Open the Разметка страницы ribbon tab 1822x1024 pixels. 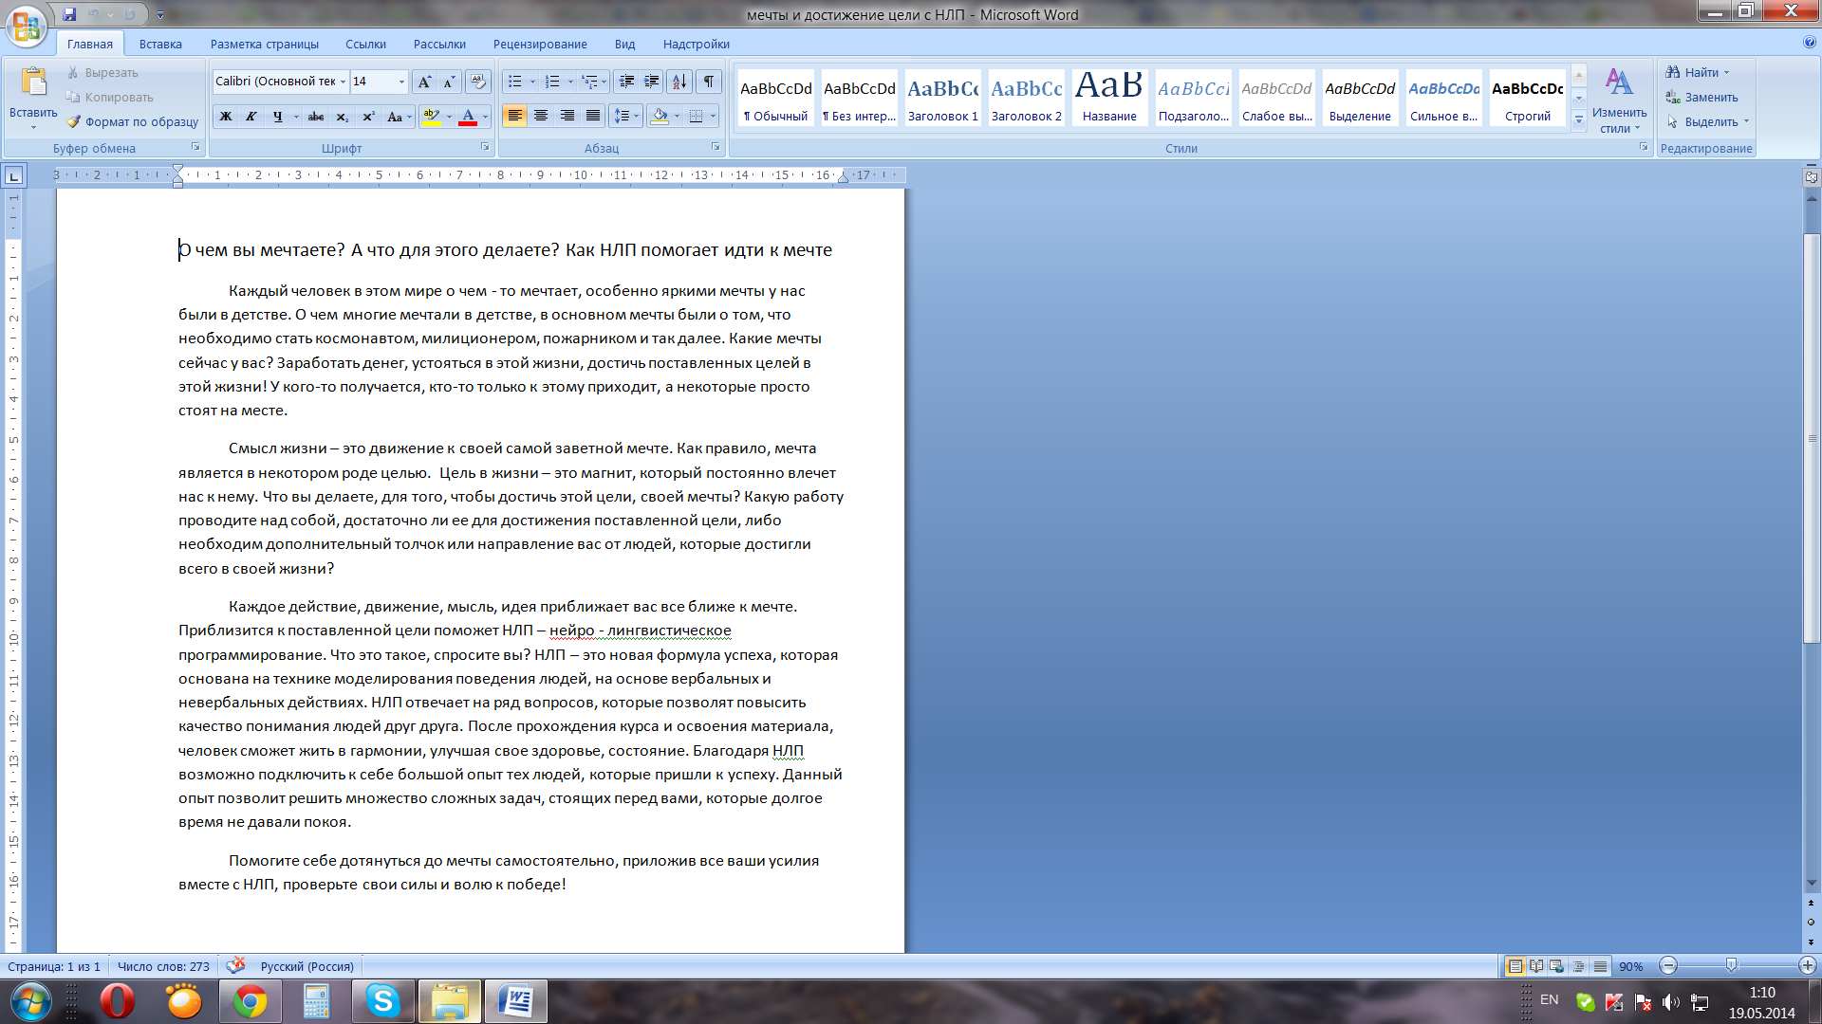click(265, 44)
